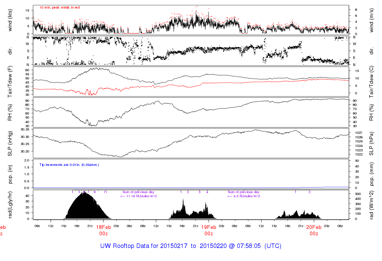
Task: Click the 18Feb 00z date label
Action: [x=104, y=230]
